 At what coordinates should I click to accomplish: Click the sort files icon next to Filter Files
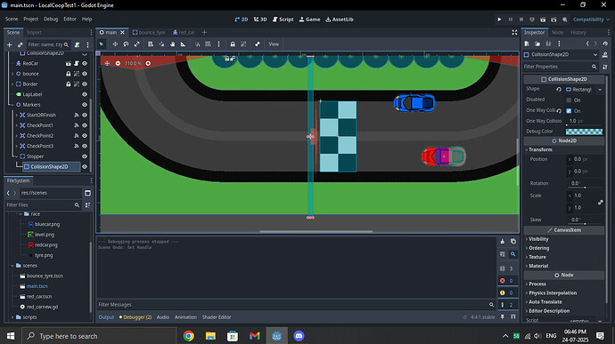point(88,205)
